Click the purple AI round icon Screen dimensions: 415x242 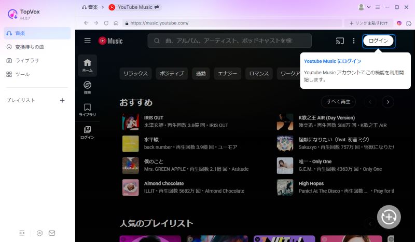pyautogui.click(x=399, y=23)
